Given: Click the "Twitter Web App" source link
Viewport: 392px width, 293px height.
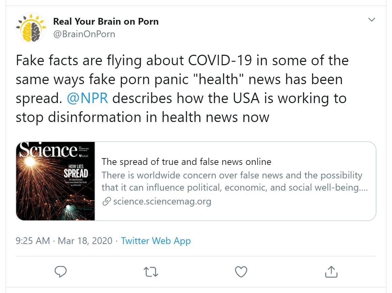Looking at the screenshot, I should pos(156,241).
